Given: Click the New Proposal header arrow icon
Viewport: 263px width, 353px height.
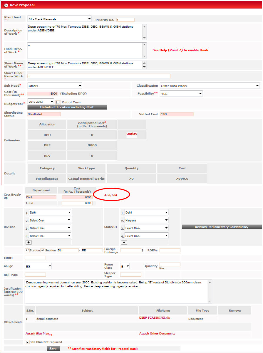Looking at the screenshot, I should coord(6,5).
